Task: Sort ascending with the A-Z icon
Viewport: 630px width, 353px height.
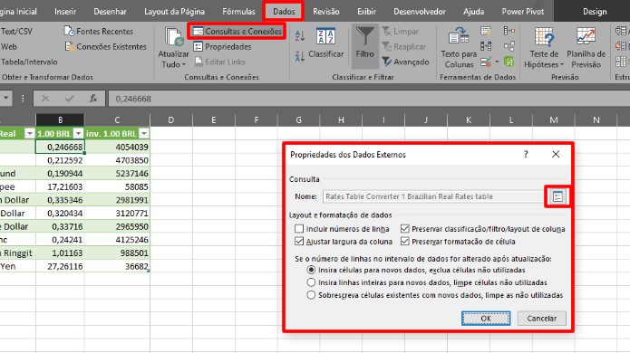Action: [300, 35]
